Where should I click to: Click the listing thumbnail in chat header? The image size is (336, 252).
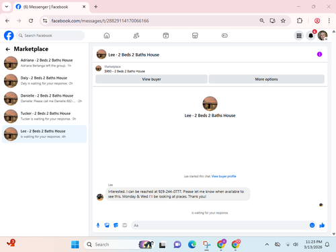coord(101,54)
